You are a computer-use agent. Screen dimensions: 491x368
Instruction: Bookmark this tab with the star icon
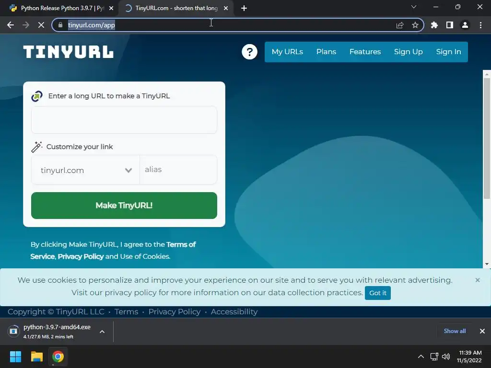point(415,25)
